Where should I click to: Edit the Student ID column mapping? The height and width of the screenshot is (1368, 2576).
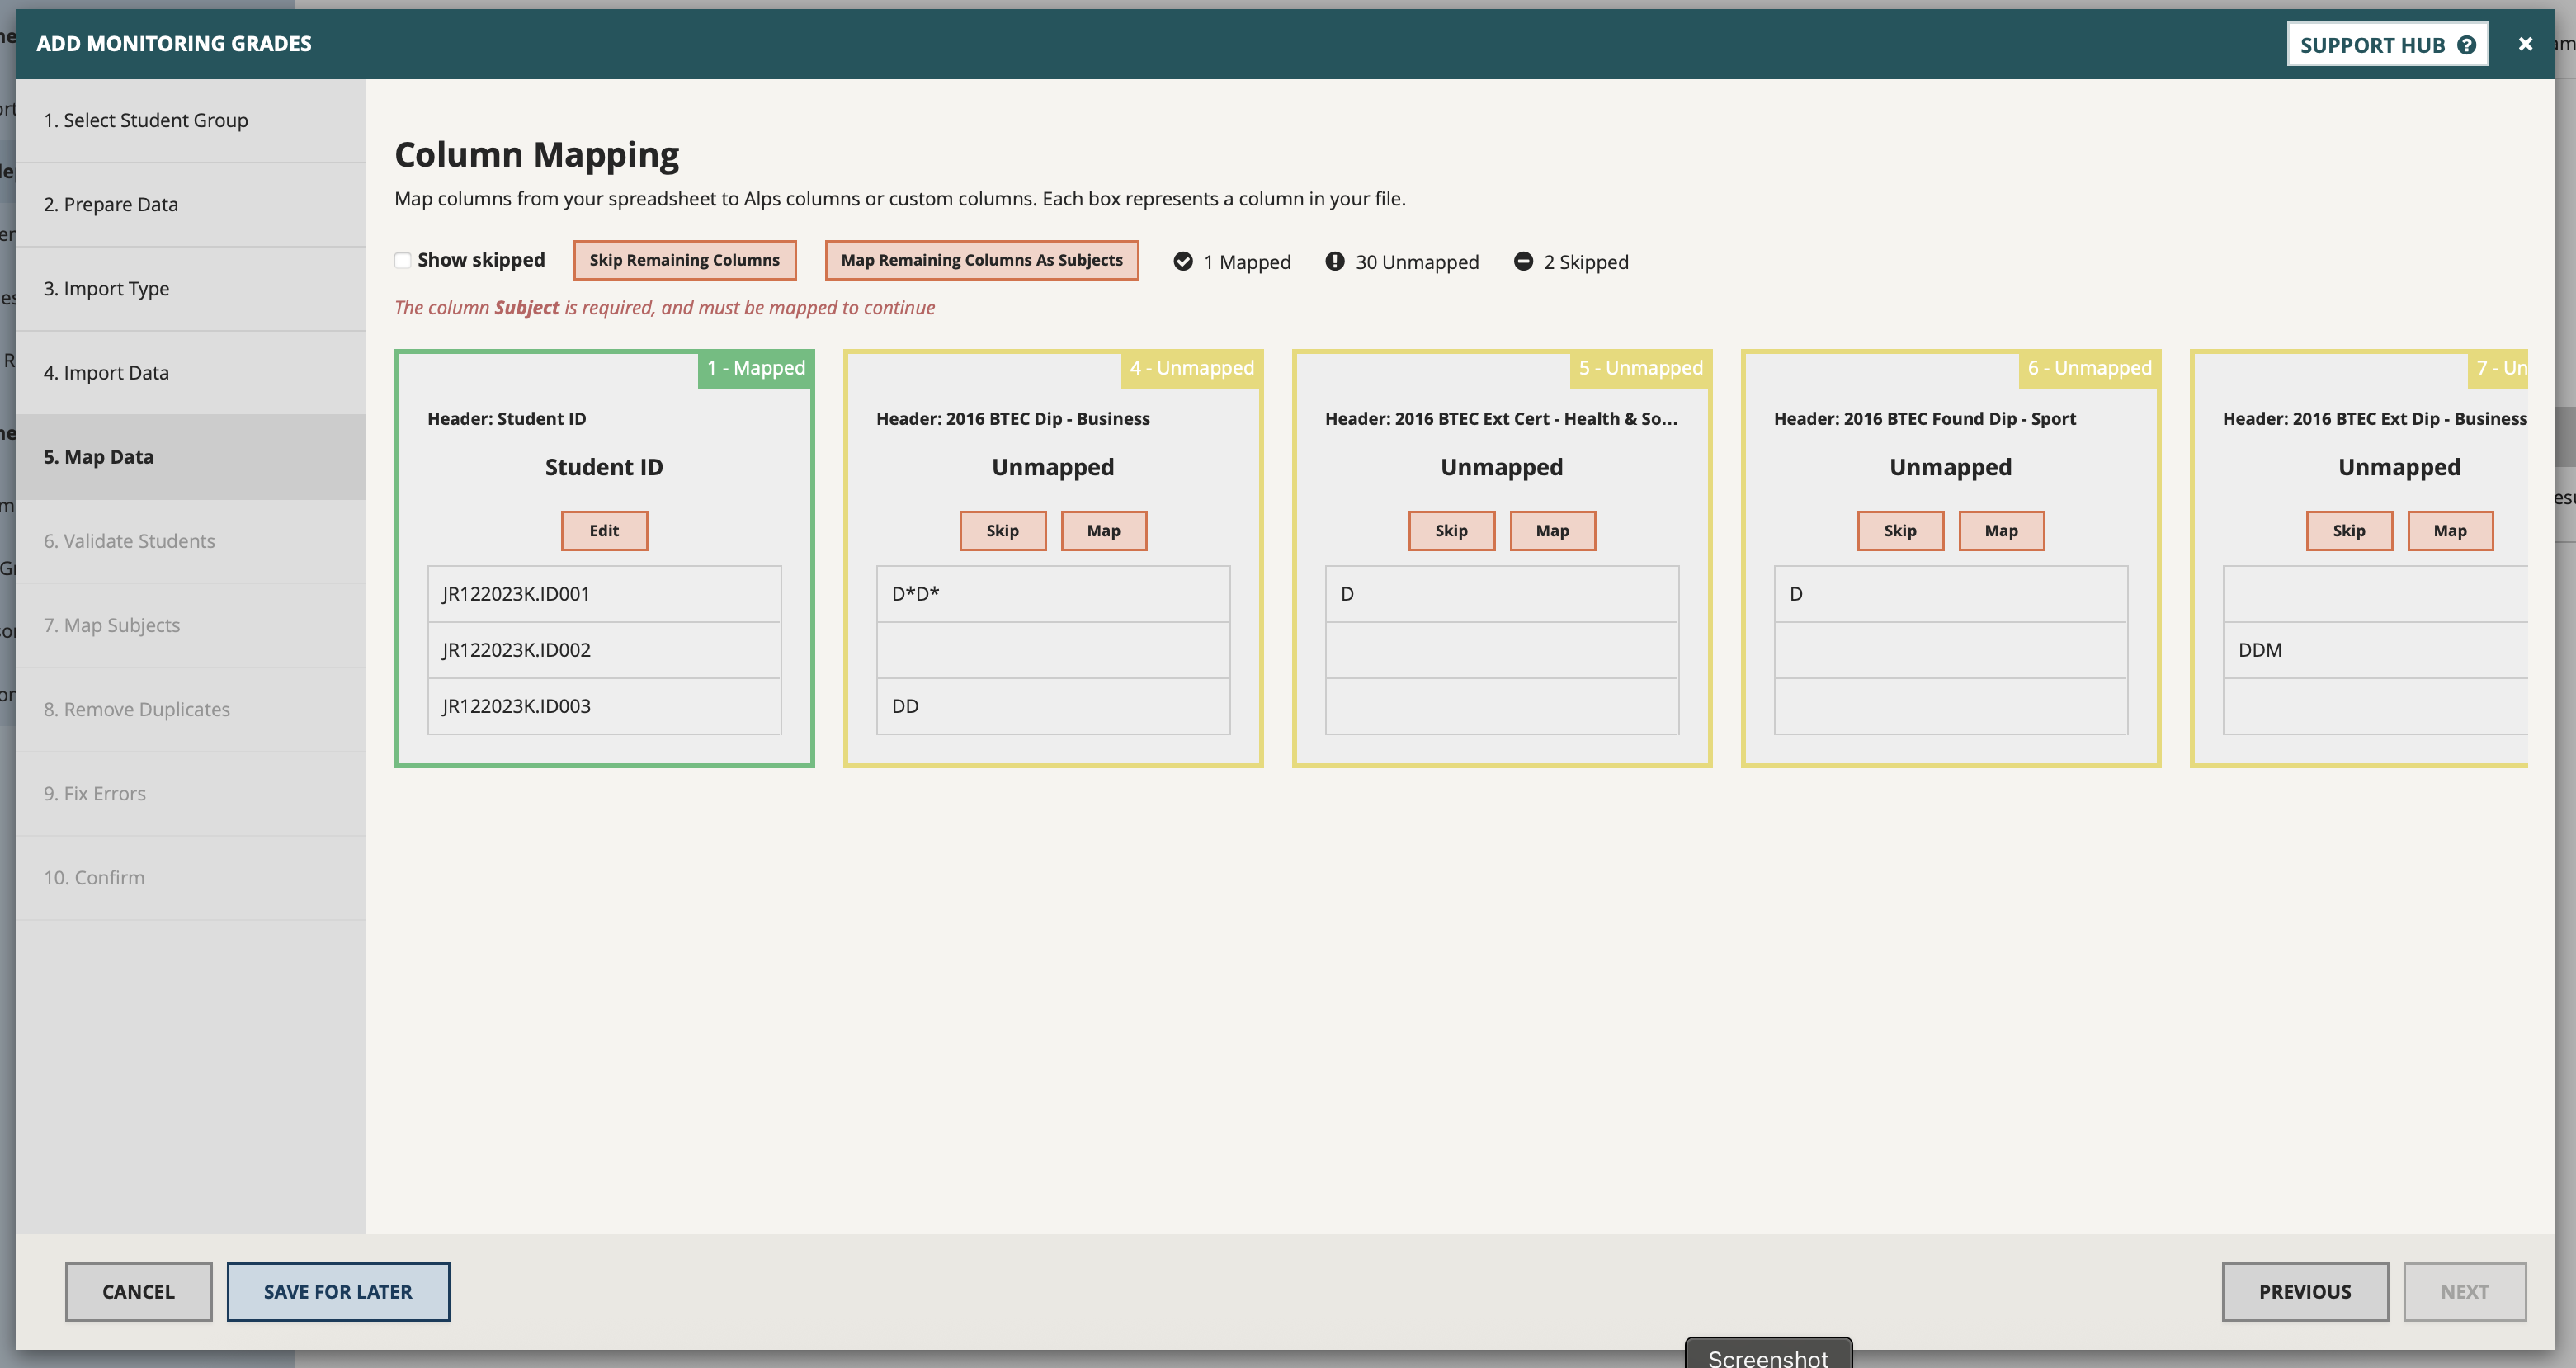604,530
